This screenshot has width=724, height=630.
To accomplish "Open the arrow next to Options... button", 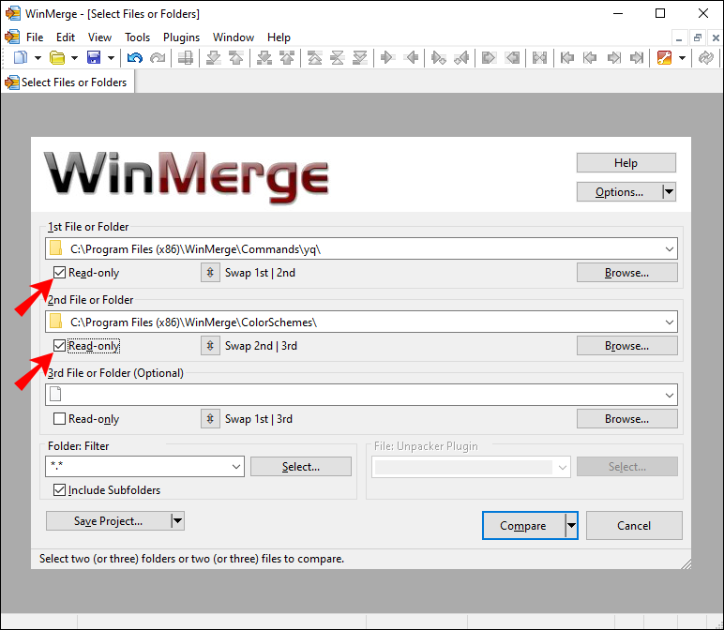I will click(x=669, y=192).
